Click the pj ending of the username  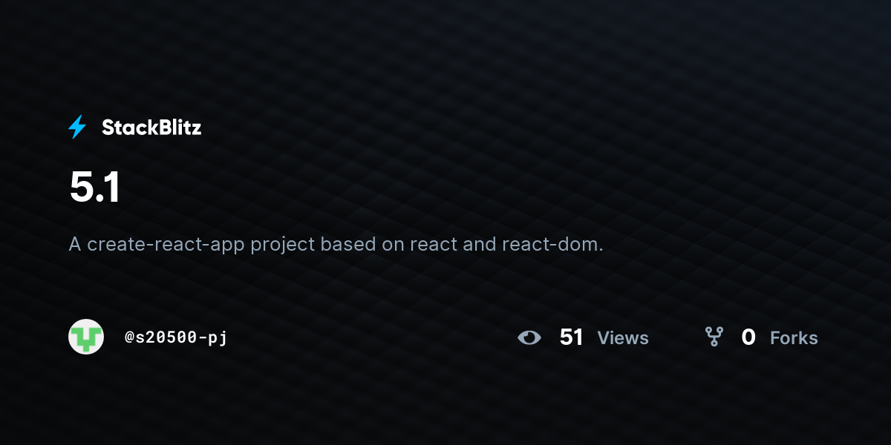pos(218,339)
